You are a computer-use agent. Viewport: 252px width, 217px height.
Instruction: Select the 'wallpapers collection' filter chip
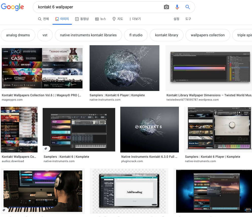(208, 35)
